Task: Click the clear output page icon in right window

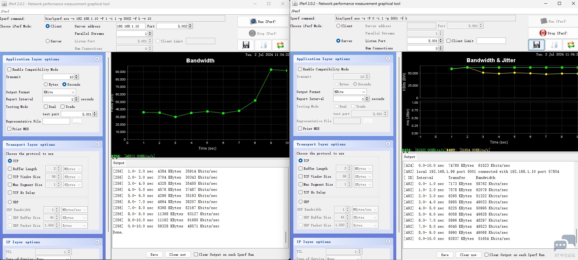Action: point(554,45)
